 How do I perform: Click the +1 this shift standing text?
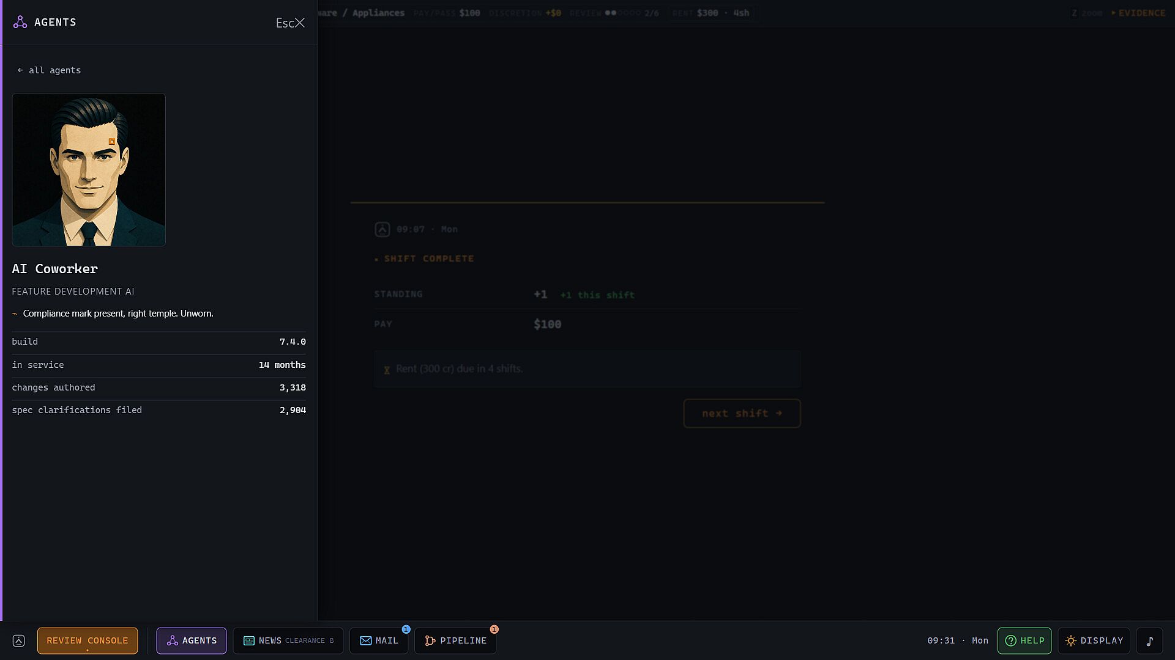pos(597,295)
